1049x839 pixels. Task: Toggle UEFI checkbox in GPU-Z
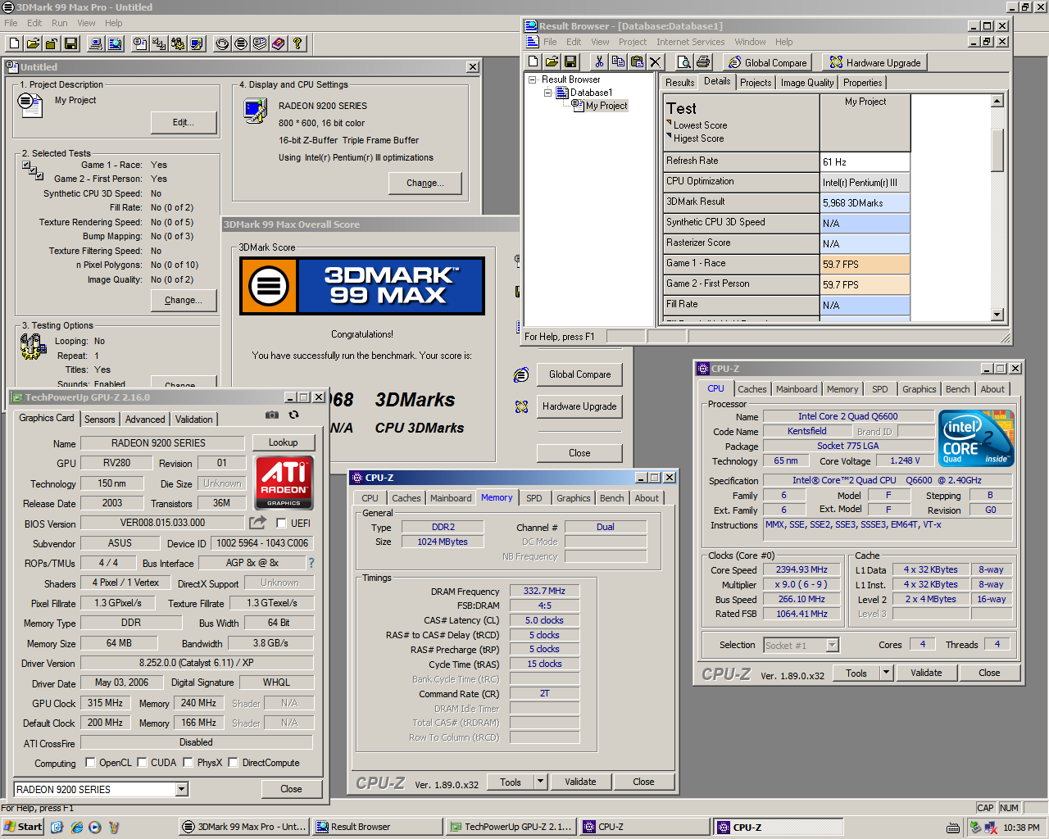(281, 523)
